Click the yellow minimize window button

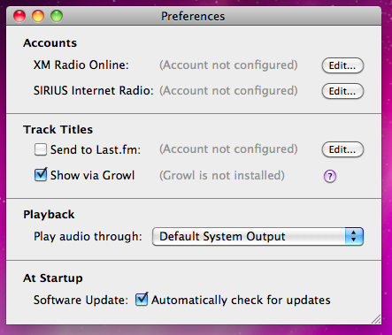(38, 16)
